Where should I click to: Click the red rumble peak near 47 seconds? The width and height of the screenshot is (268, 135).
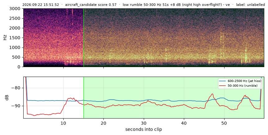tap(212, 94)
